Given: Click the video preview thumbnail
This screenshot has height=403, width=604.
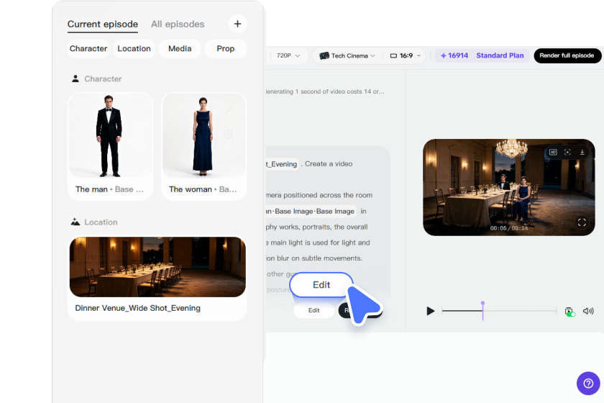Looking at the screenshot, I should (509, 187).
